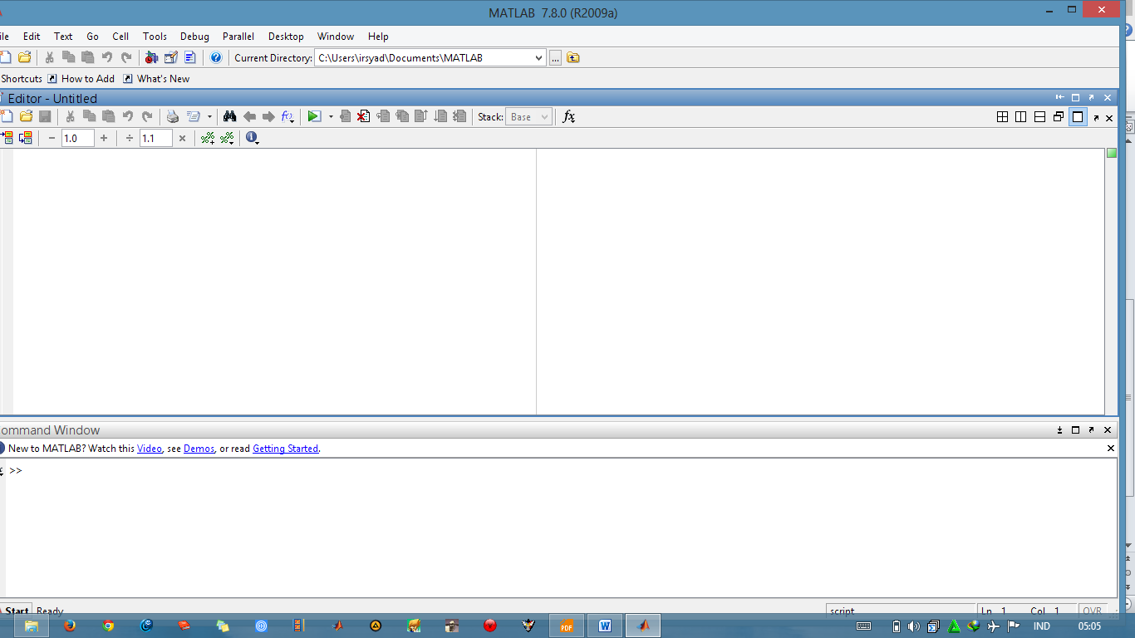Open Microsoft Word from the taskbar
The height and width of the screenshot is (638, 1135).
605,626
